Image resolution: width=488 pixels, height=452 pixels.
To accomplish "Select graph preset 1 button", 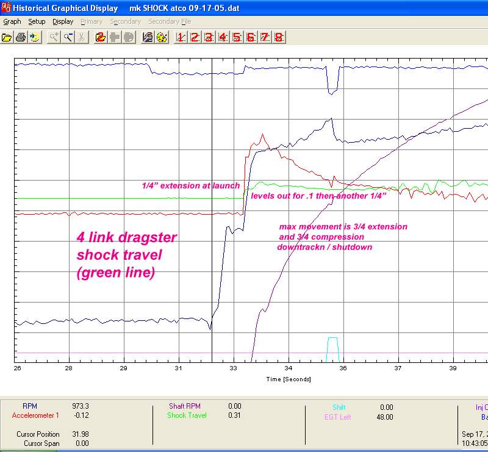I will [181, 37].
